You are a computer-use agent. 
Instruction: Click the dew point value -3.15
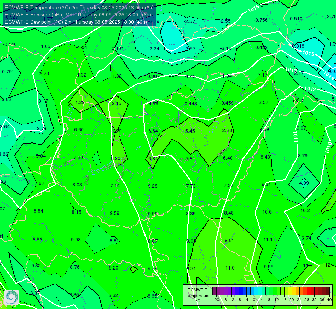click(226, 49)
